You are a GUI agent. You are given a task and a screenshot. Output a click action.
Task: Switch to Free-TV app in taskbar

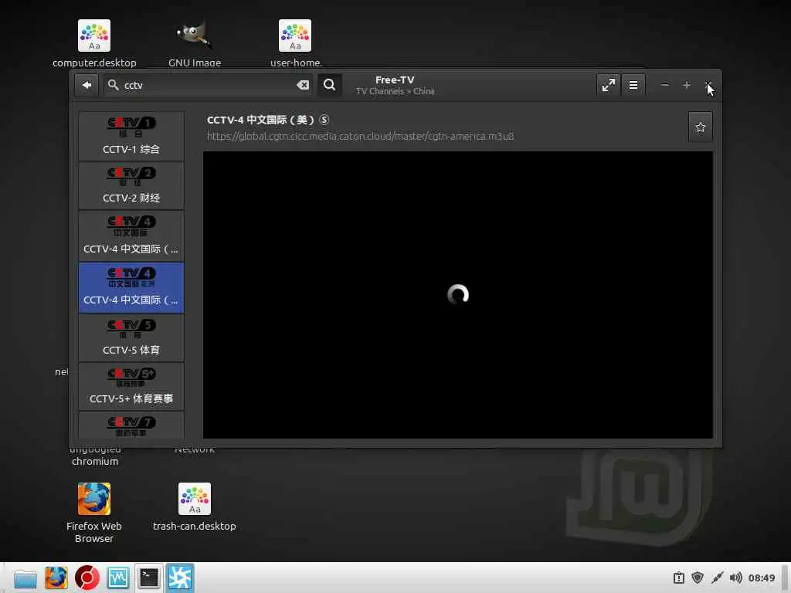click(x=180, y=578)
